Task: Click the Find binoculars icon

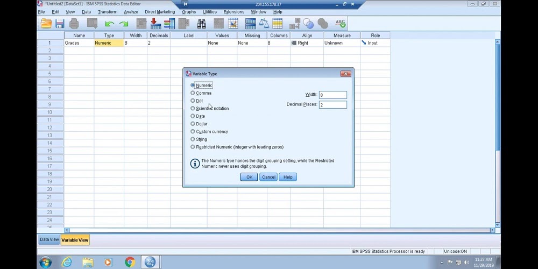Action: click(201, 24)
